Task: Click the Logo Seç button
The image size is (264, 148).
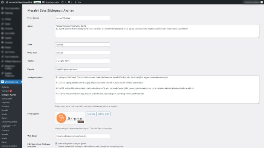Action: [x=91, y=114]
